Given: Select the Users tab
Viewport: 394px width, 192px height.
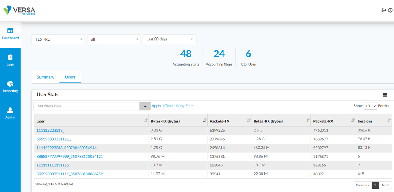Looking at the screenshot, I should 70,77.
